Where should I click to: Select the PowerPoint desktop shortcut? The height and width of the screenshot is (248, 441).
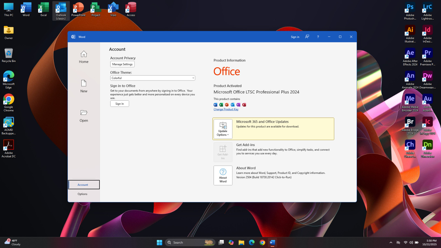pyautogui.click(x=79, y=10)
